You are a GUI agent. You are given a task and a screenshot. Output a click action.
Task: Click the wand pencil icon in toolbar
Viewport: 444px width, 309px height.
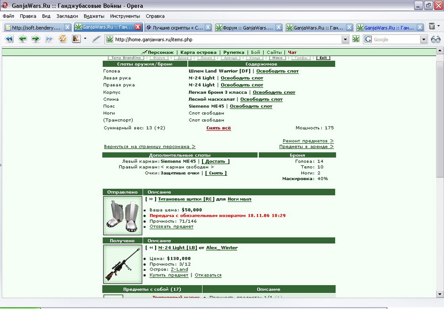96,39
